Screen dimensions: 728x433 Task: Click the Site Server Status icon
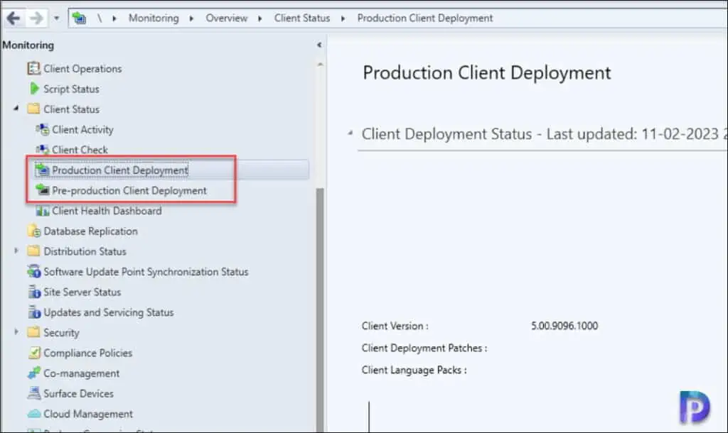34,292
